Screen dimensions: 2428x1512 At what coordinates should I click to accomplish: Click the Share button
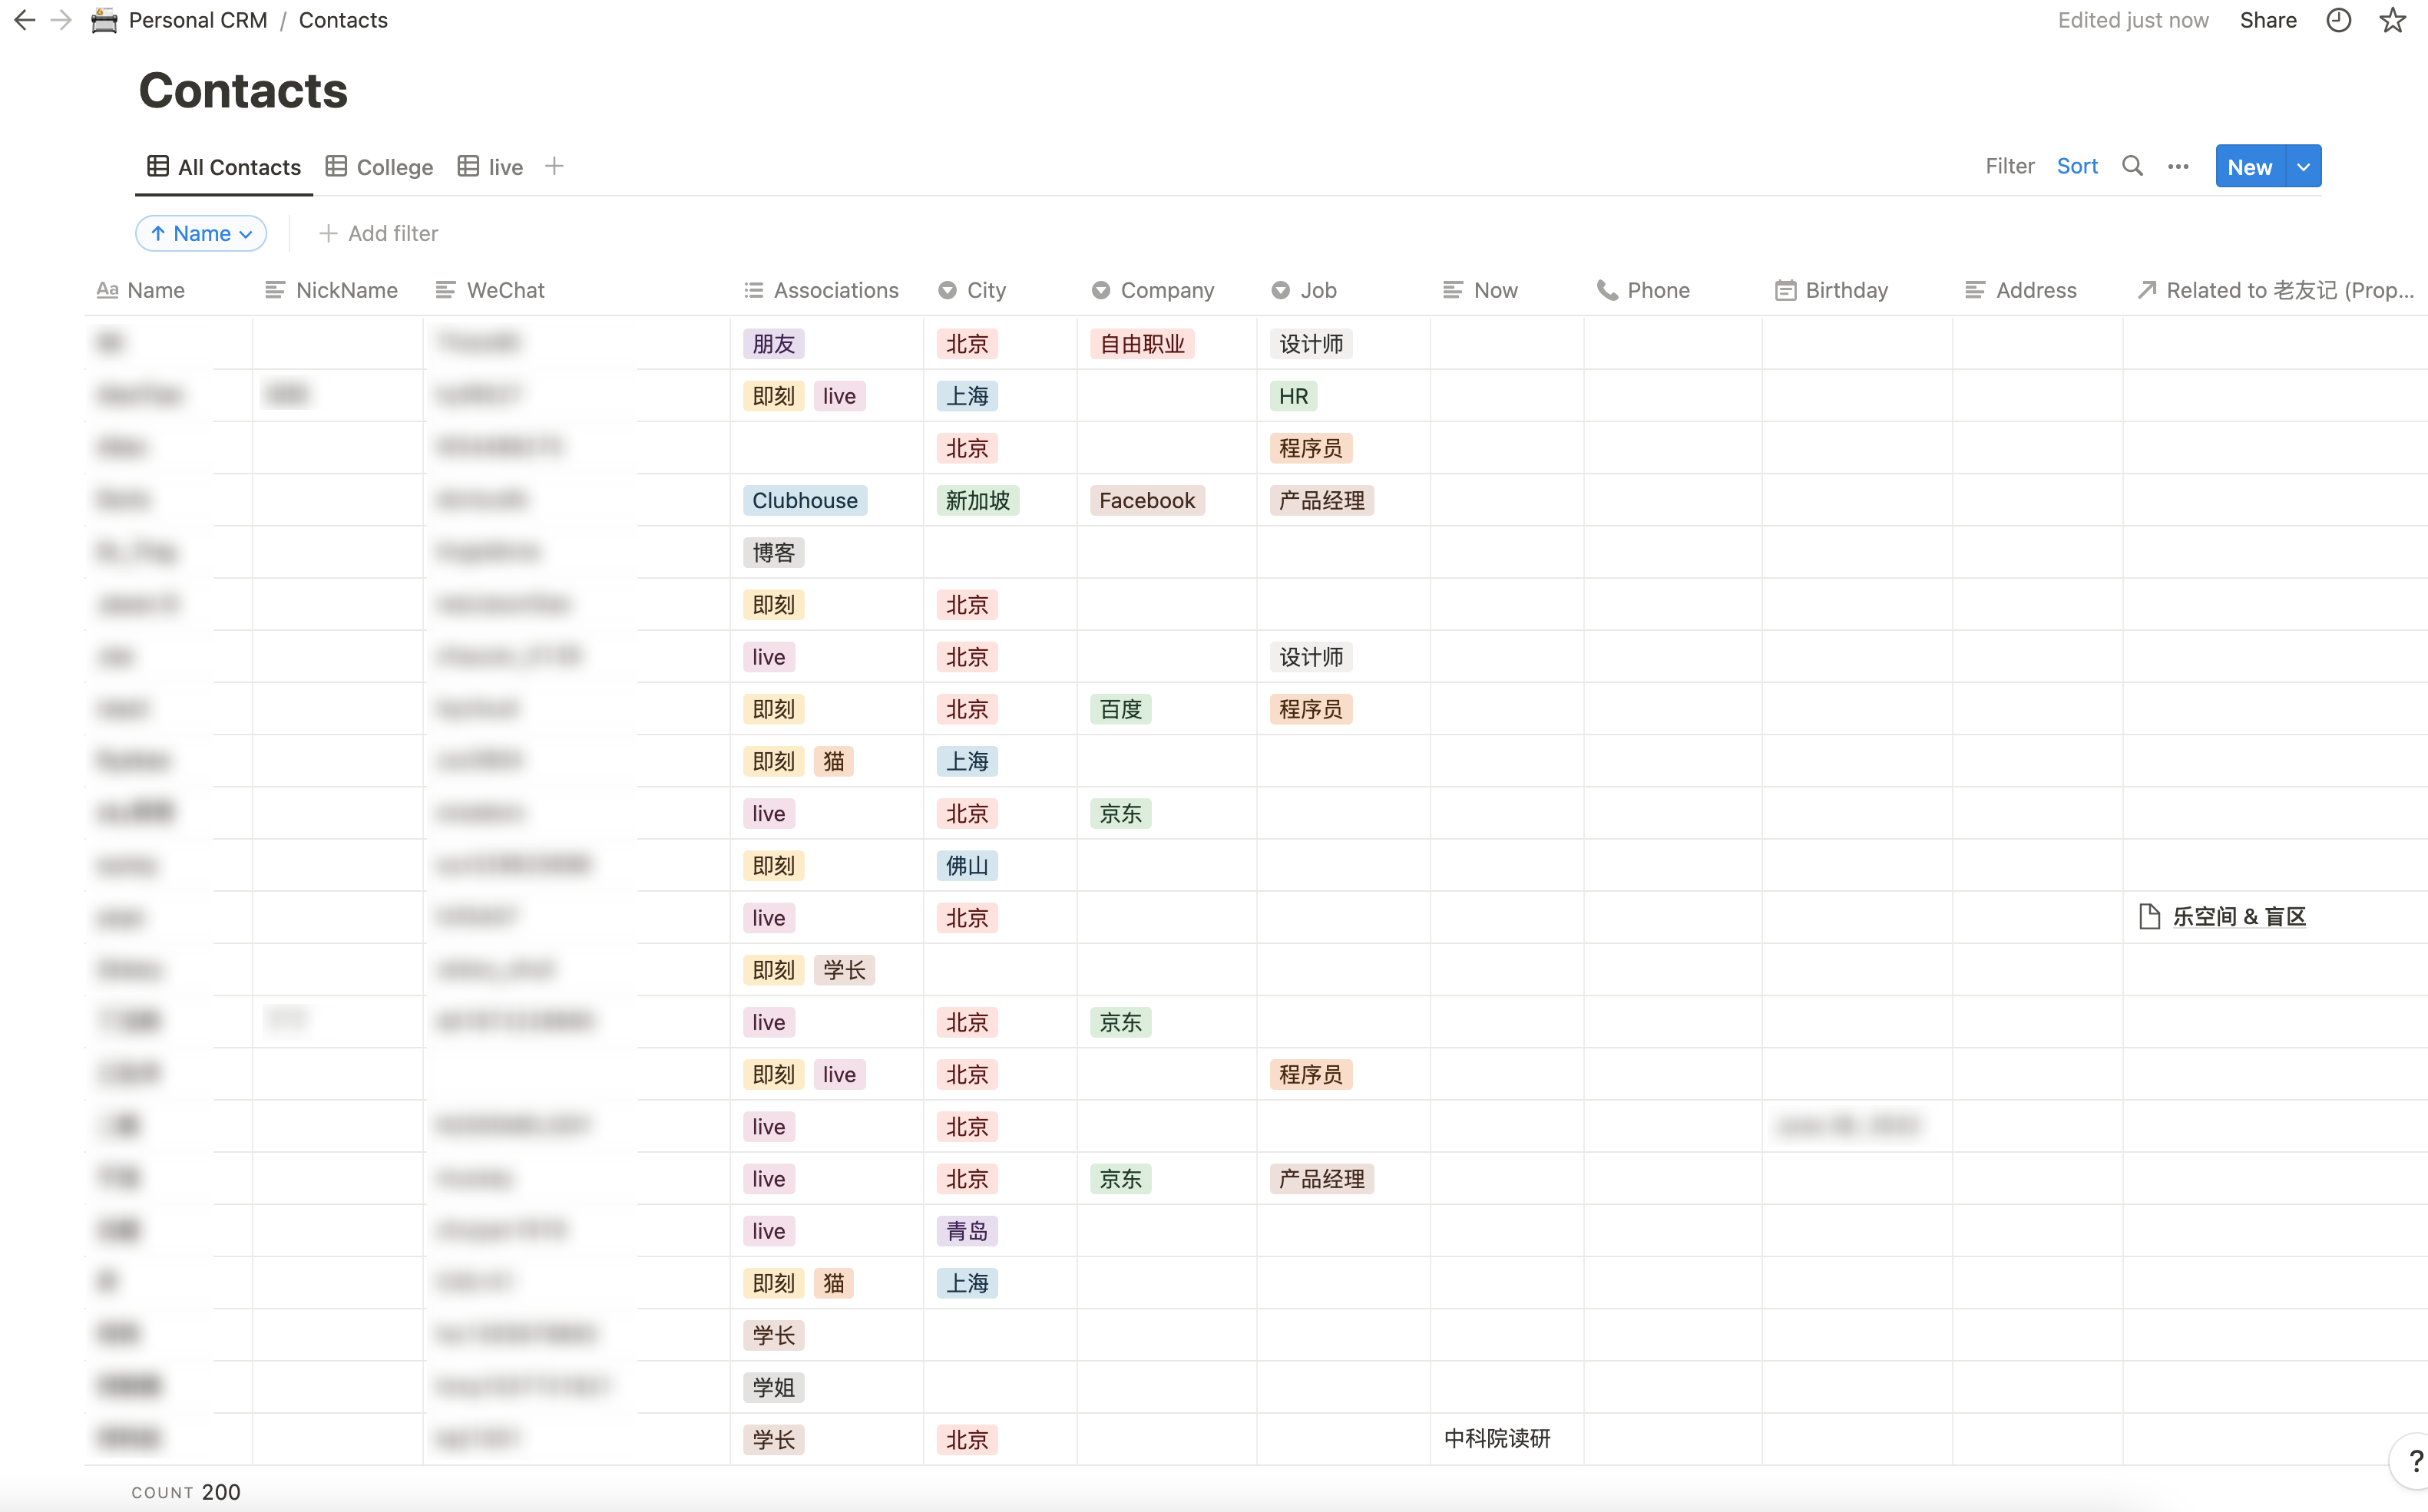click(2267, 20)
